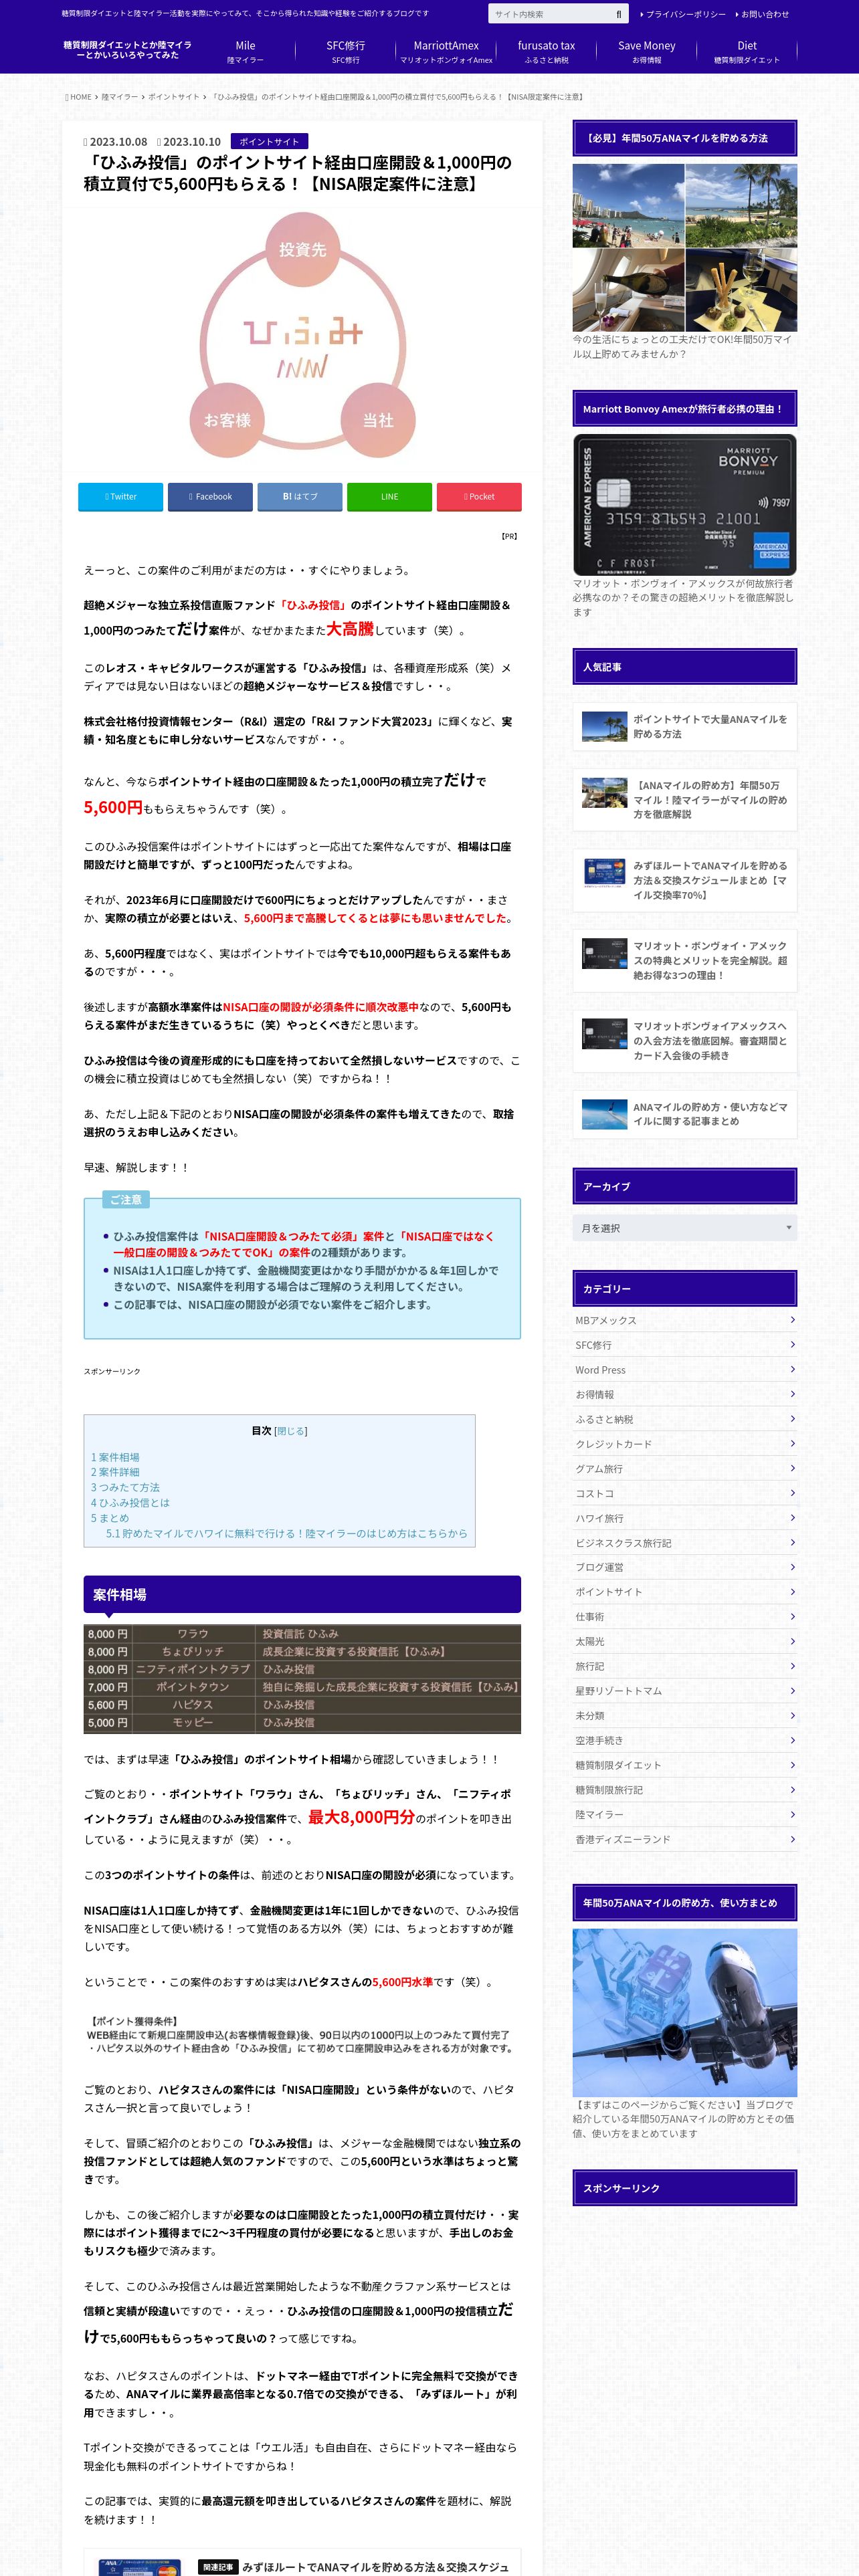Click the ポイントサイト category tag badge
Viewport: 859px width, 2576px height.
point(269,141)
